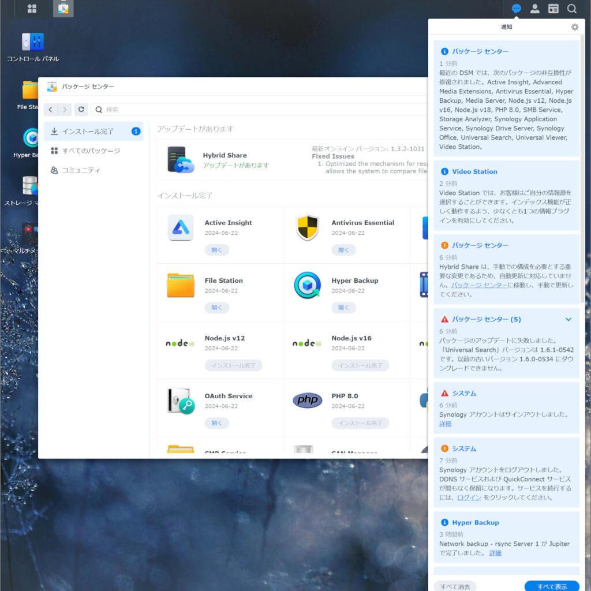The image size is (591, 591).
Task: Click the OAuth Service safe icon
Action: [x=181, y=401]
